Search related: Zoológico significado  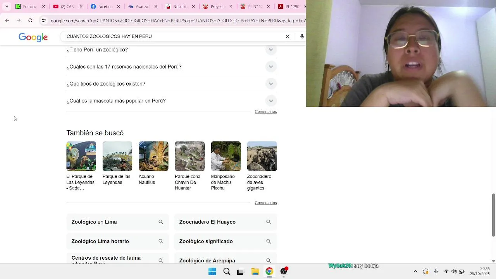click(226, 241)
